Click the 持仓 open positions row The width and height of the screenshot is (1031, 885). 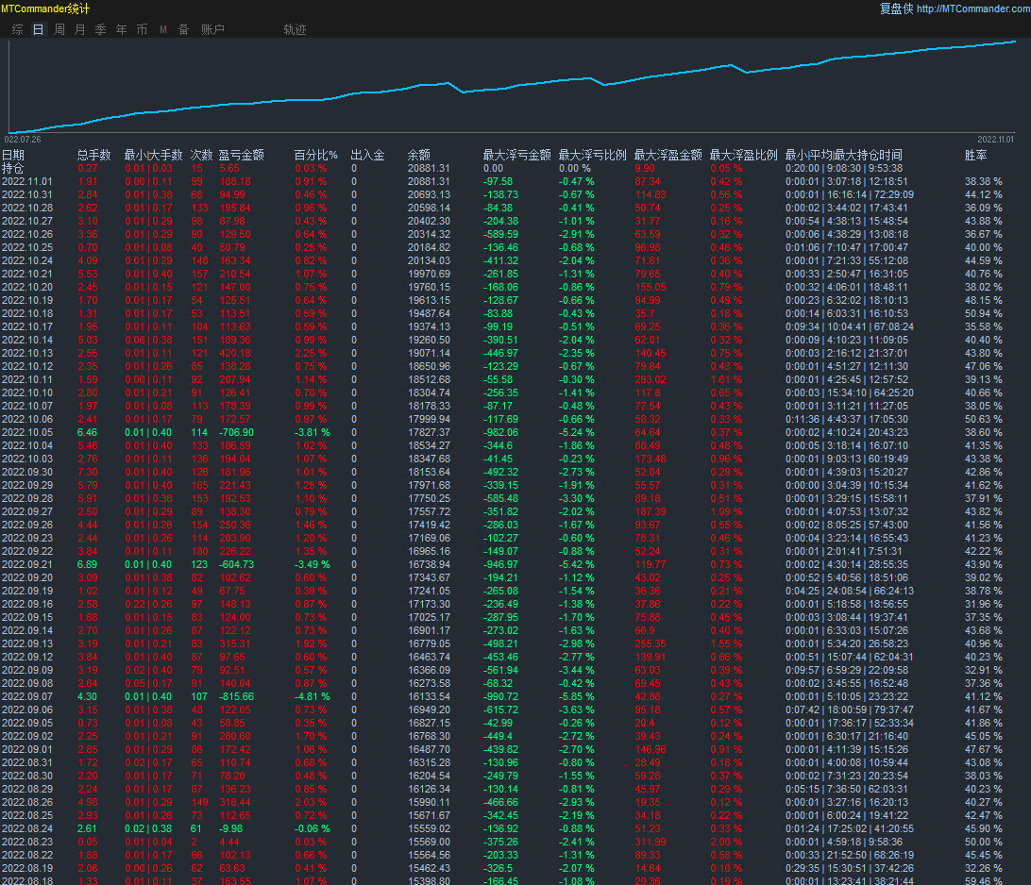(x=13, y=168)
